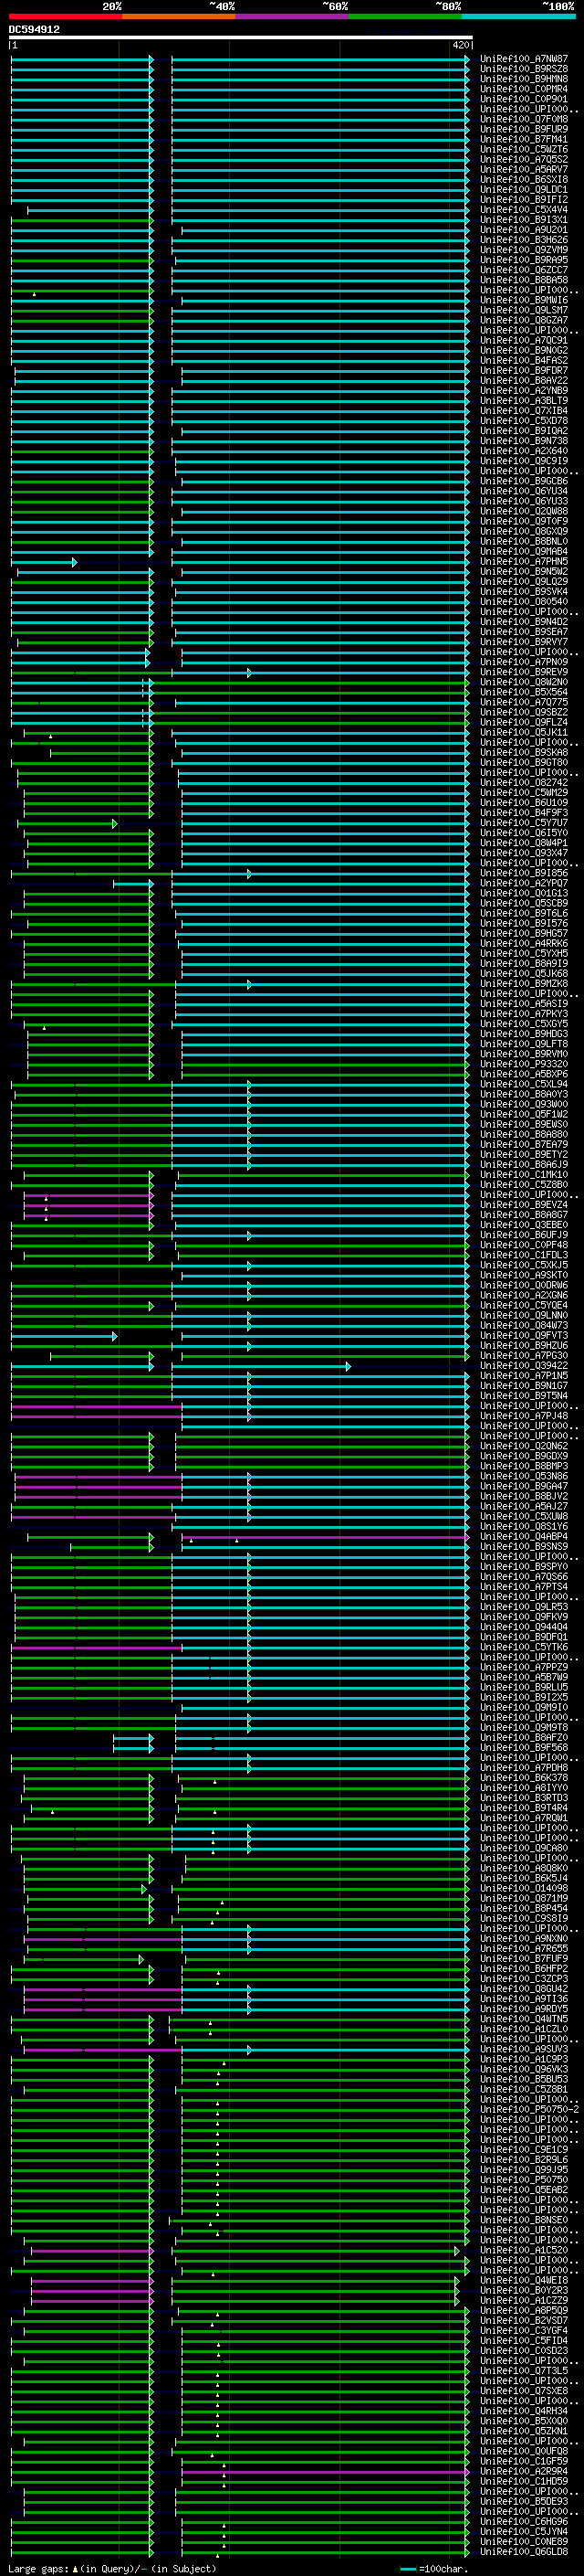The height and width of the screenshot is (2576, 584).
Task: Open hit UniRef100_A7PG30
Action: pos(523,1356)
